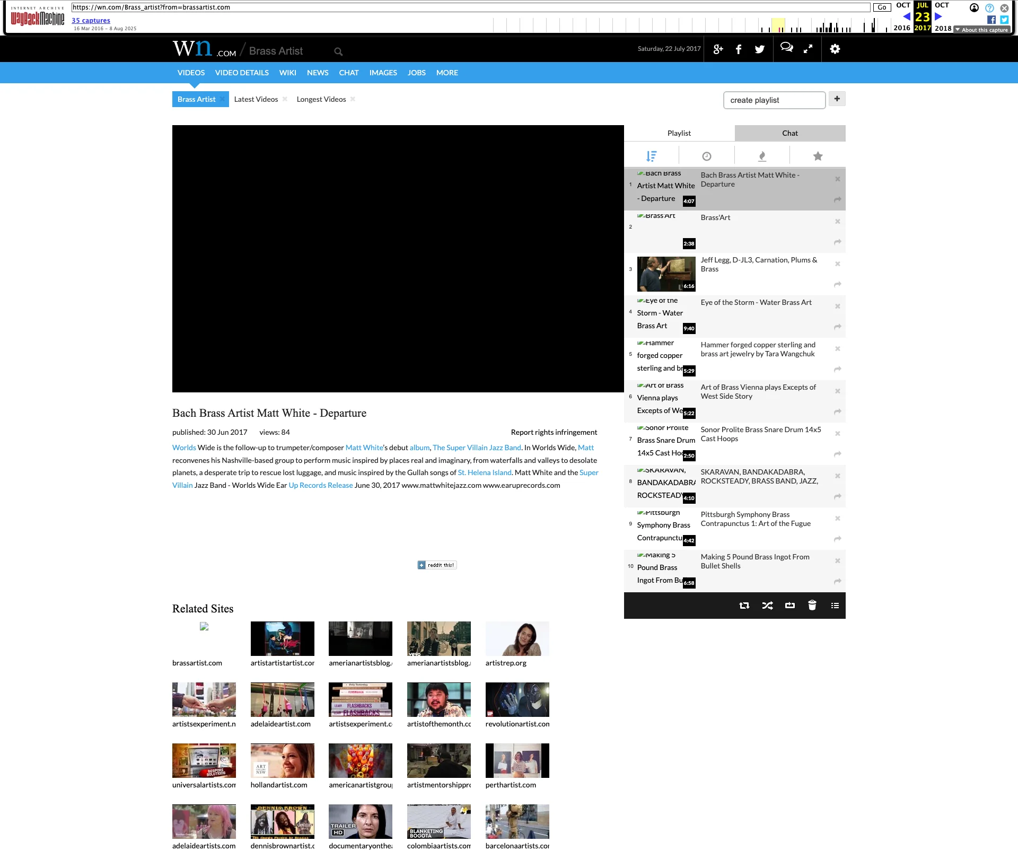The height and width of the screenshot is (859, 1018).
Task: Select the flame (trending) playlist icon
Action: tap(762, 155)
